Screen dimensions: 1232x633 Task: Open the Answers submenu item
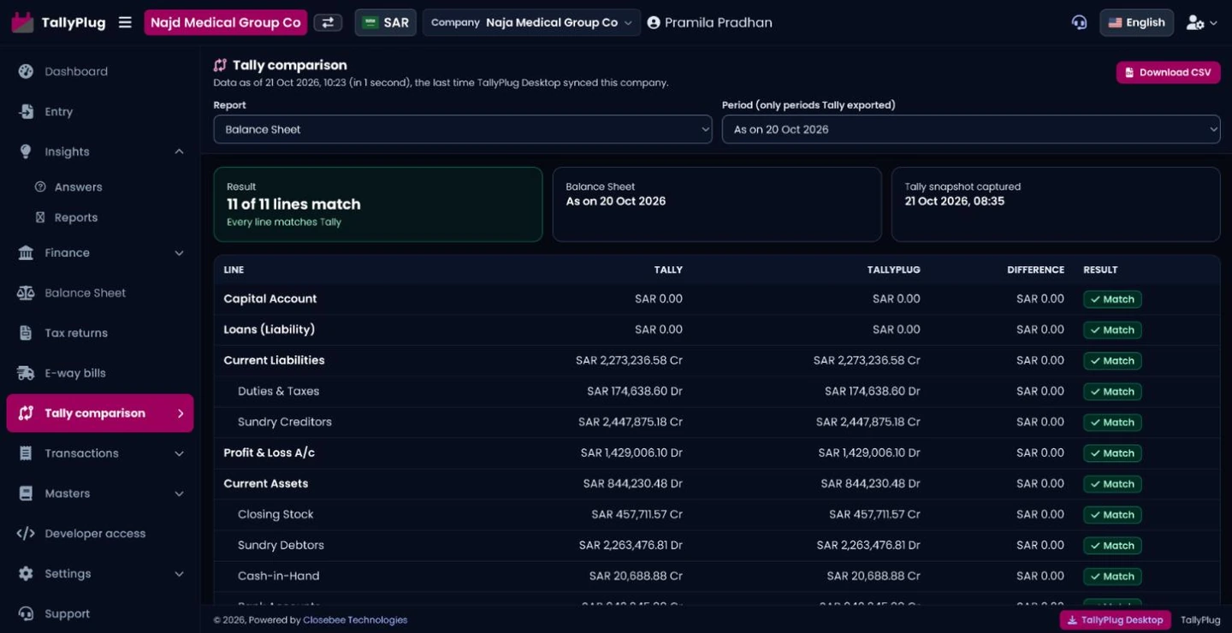click(x=78, y=186)
